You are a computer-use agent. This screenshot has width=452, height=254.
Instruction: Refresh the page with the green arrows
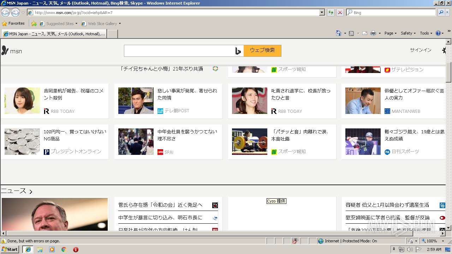(331, 12)
